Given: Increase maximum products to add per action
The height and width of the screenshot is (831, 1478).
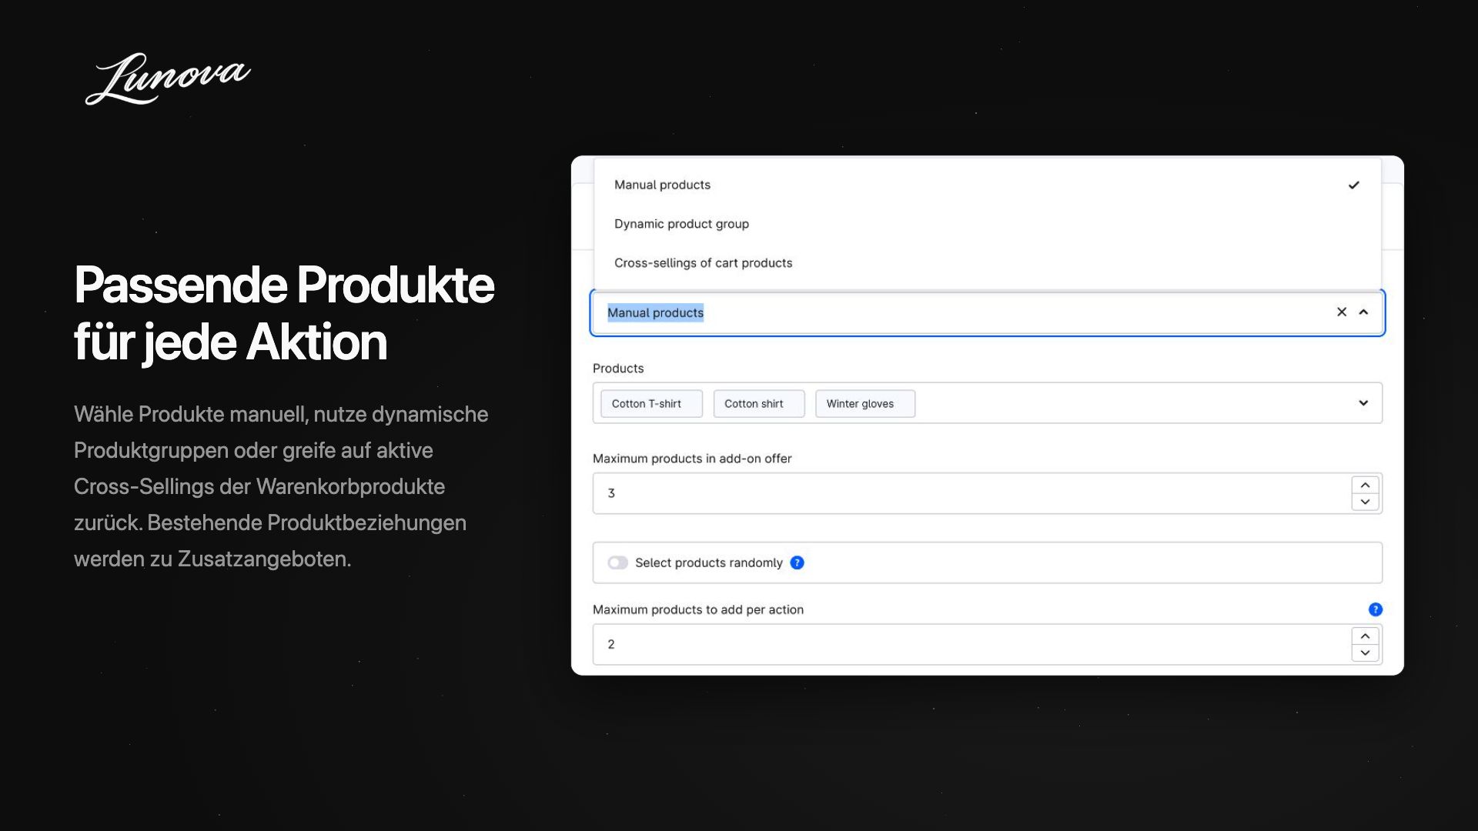Looking at the screenshot, I should 1365,636.
